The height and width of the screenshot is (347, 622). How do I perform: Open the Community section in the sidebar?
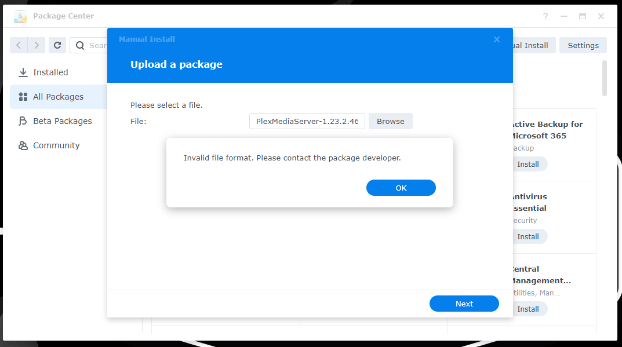pyautogui.click(x=56, y=145)
